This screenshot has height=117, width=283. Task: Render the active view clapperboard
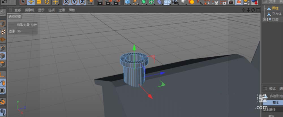[x=100, y=2]
